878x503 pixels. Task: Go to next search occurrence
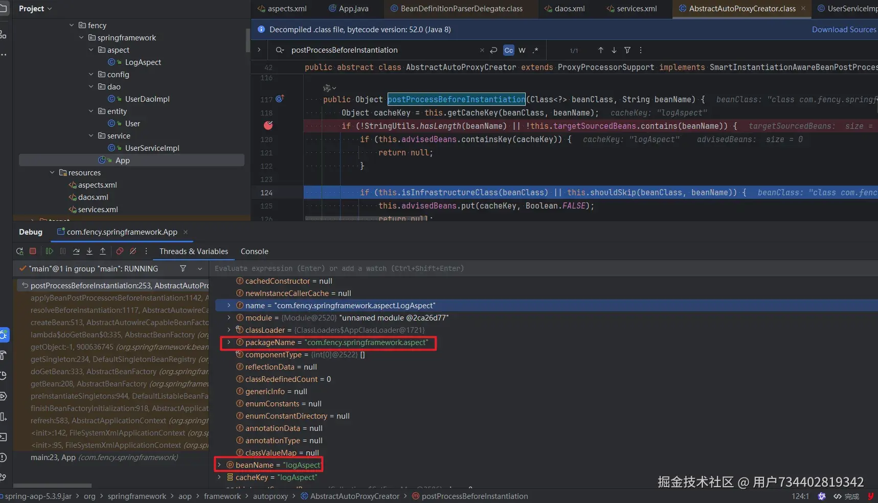pos(614,50)
